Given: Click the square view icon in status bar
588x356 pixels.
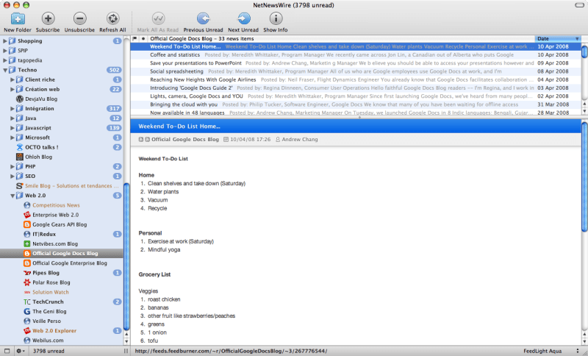Looking at the screenshot, I should [x=7, y=351].
